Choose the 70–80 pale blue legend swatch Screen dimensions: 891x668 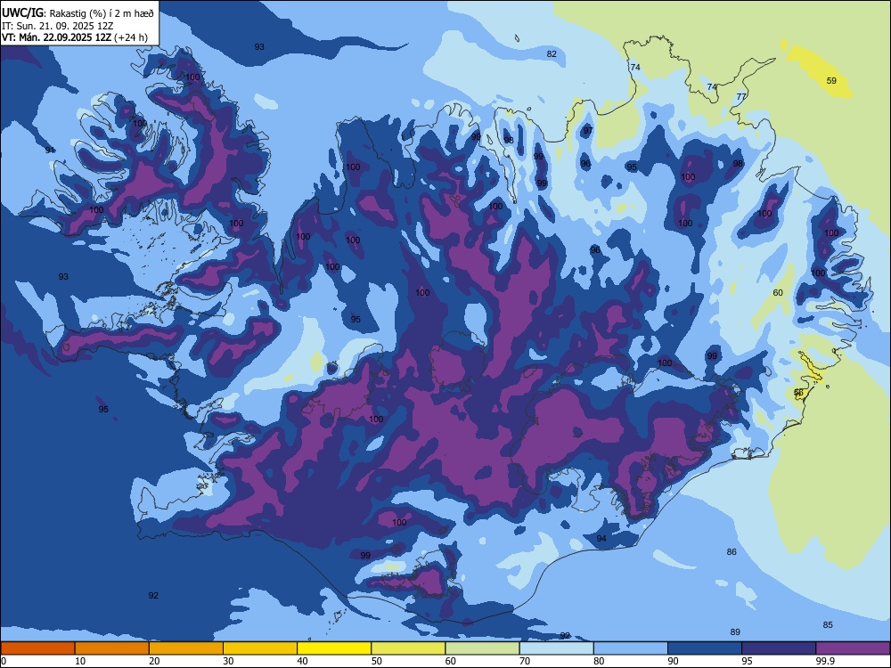pos(556,648)
